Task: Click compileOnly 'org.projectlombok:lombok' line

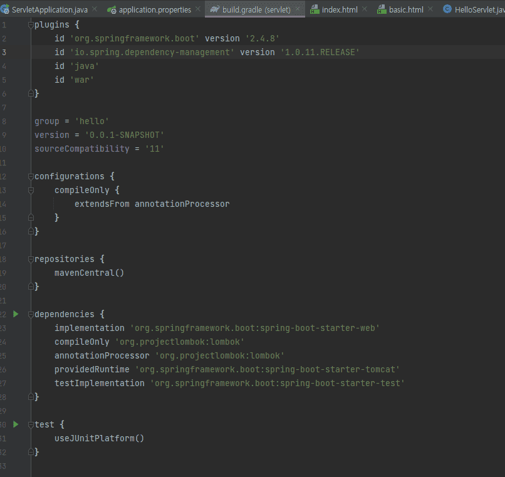Action: tap(150, 342)
